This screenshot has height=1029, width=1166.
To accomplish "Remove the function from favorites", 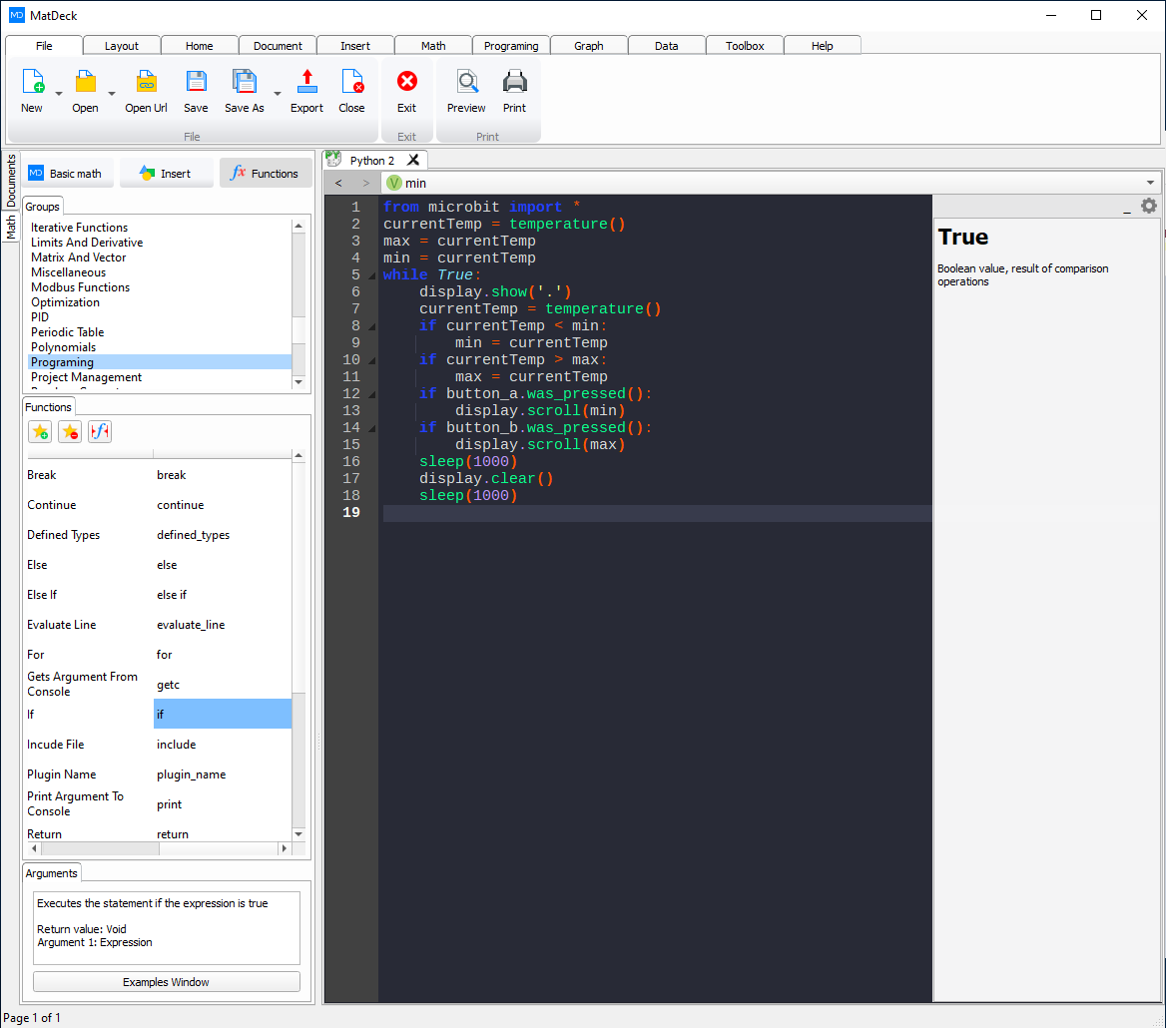I will (x=70, y=431).
